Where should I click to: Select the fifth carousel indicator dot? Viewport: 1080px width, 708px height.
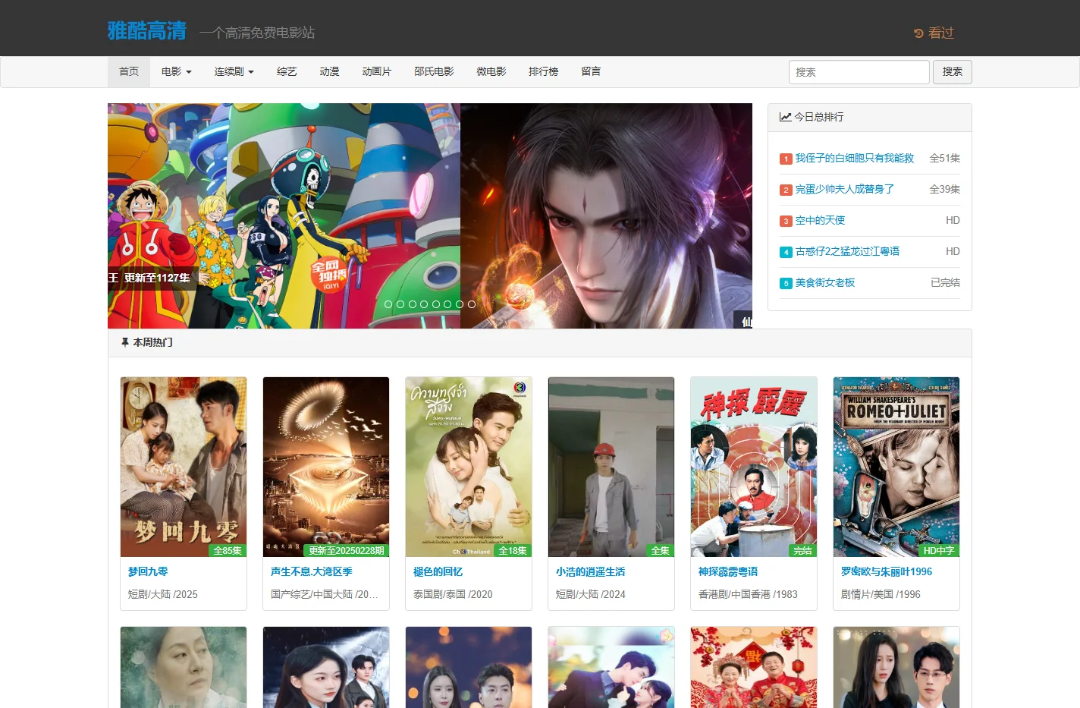pos(435,304)
